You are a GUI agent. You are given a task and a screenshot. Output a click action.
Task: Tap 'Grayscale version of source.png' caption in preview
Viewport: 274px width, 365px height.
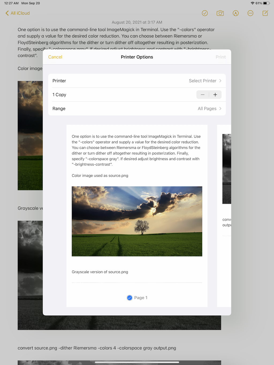pyautogui.click(x=100, y=272)
